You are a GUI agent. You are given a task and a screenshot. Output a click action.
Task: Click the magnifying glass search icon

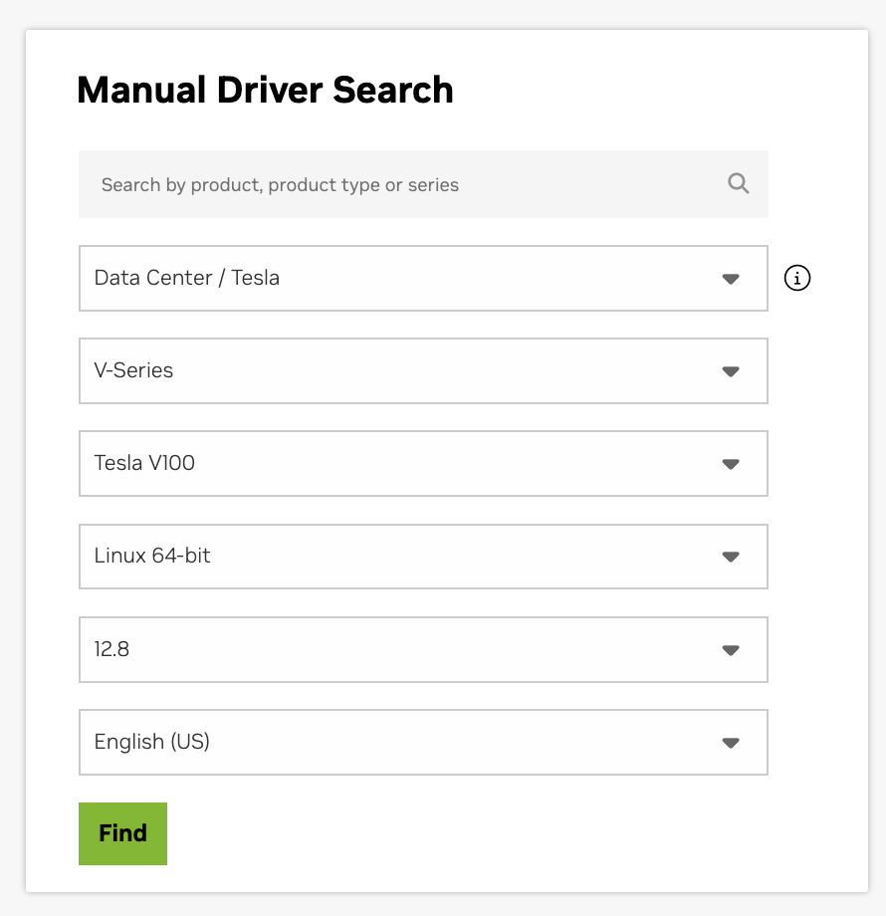click(738, 183)
